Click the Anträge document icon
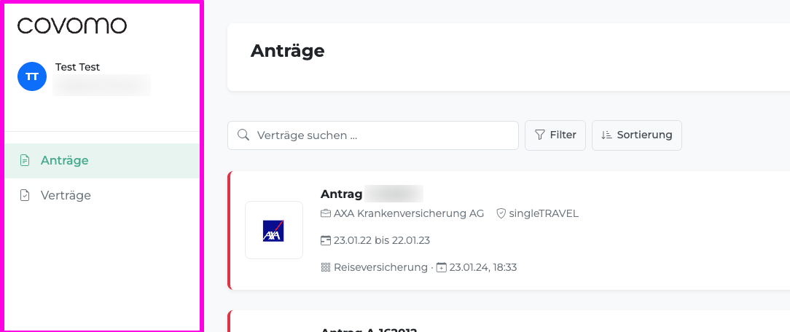The image size is (790, 332). [24, 161]
